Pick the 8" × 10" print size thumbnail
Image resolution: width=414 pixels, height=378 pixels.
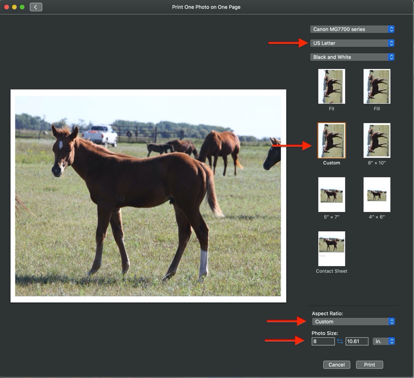tap(377, 141)
